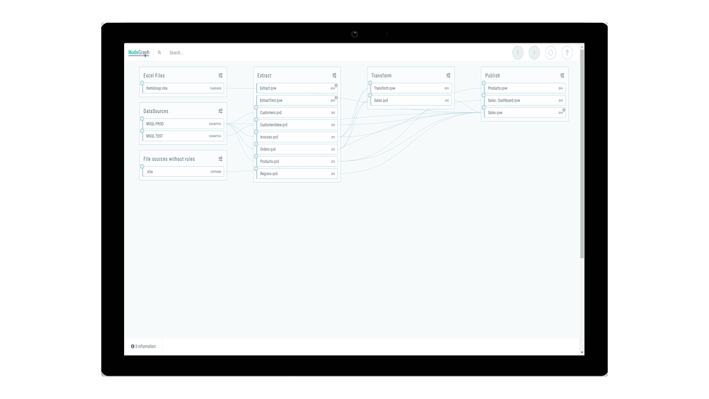
Task: Select the Extract.qvw node
Action: [297, 88]
